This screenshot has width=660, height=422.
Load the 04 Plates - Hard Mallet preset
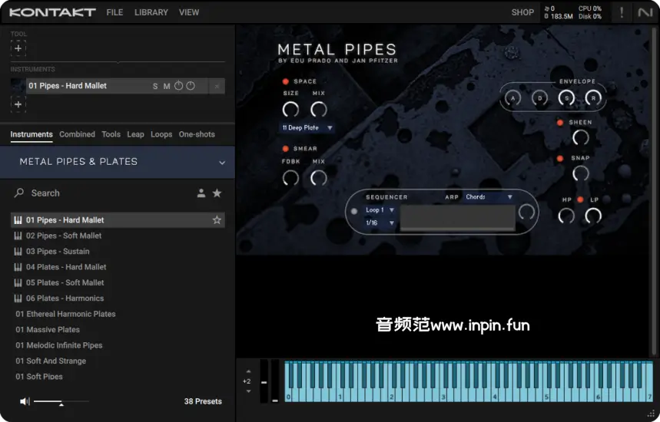[66, 267]
